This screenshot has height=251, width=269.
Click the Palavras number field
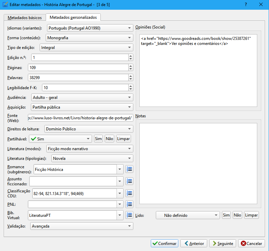pyautogui.click(x=78, y=77)
